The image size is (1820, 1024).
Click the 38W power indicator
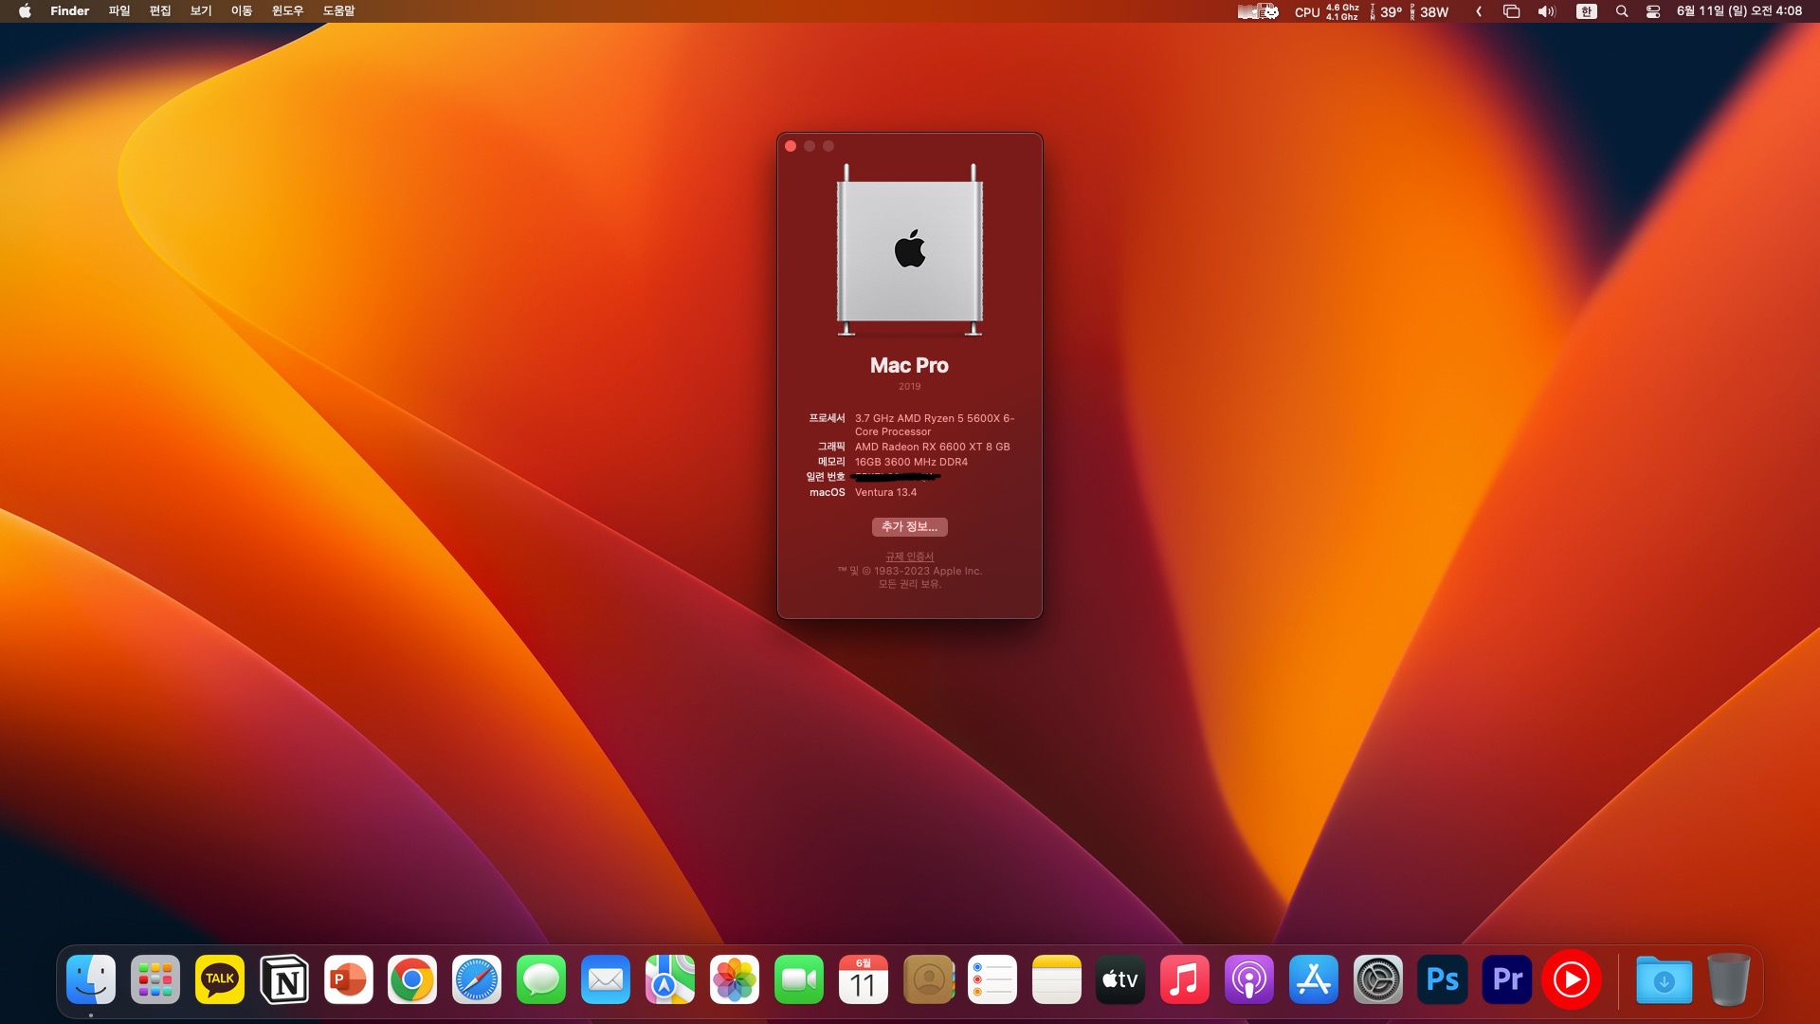(1430, 11)
